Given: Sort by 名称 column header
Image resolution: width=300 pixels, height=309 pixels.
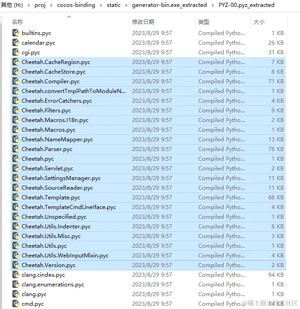Looking at the screenshot, I should pyautogui.click(x=17, y=22).
